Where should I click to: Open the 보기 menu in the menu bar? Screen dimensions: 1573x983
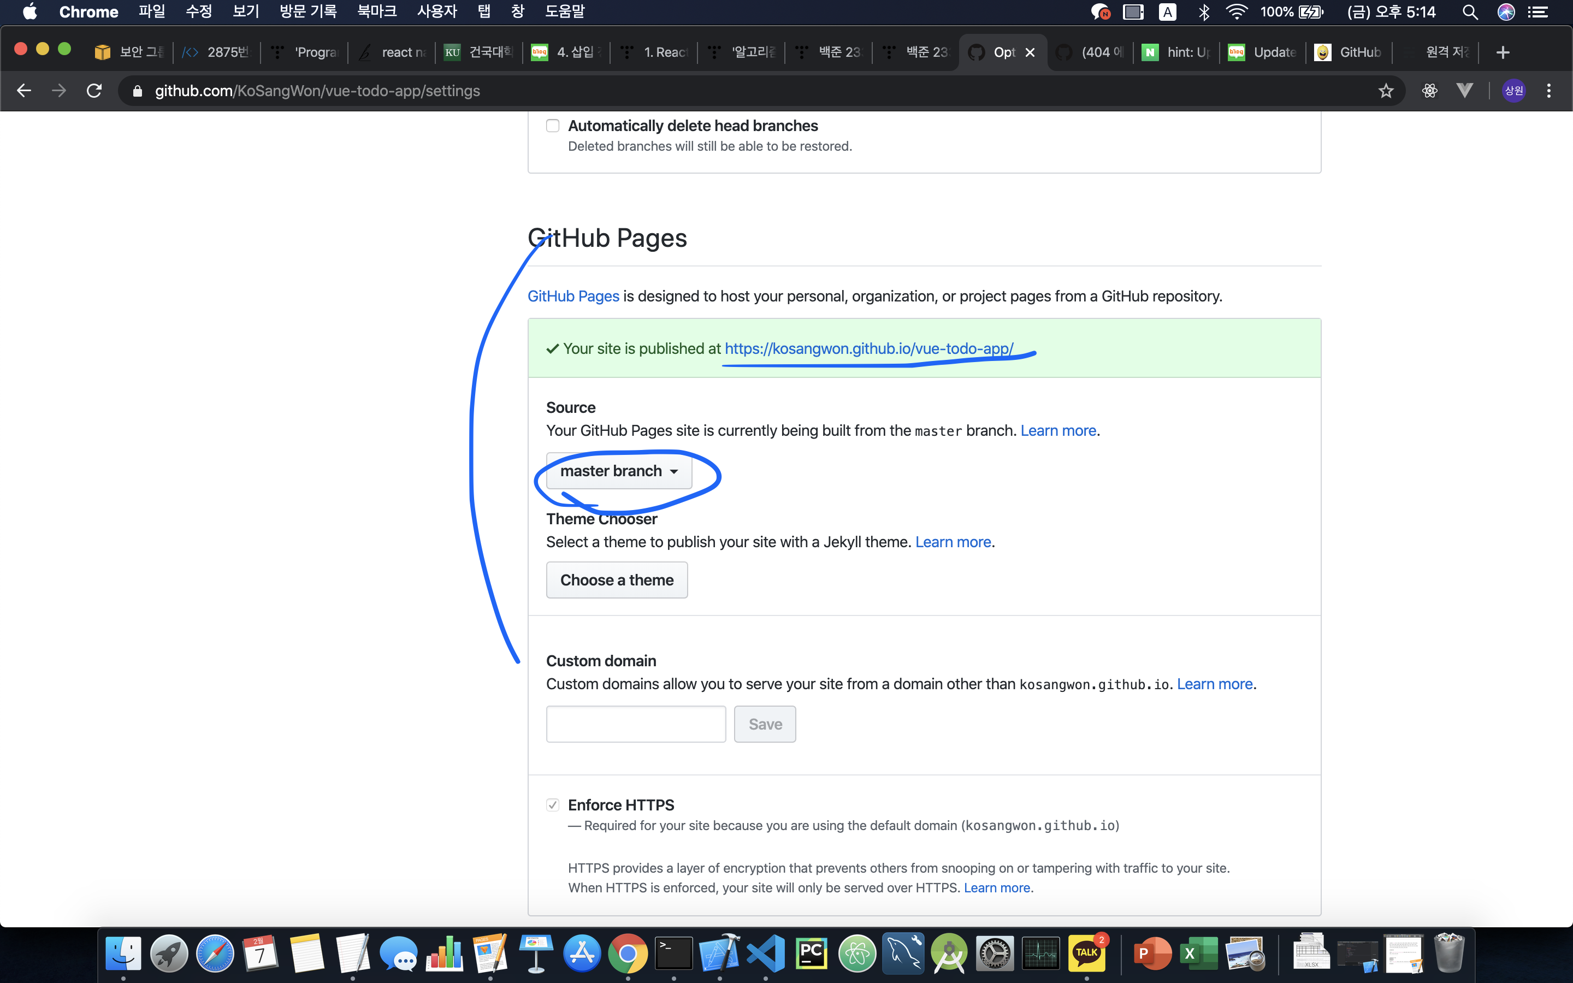point(246,11)
